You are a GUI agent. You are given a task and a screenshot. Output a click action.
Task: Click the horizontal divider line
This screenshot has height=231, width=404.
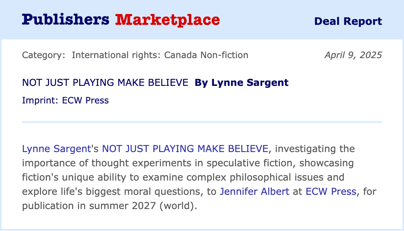(x=202, y=122)
